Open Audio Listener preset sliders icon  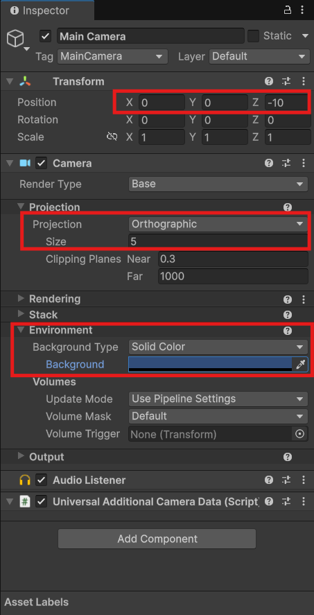(286, 480)
